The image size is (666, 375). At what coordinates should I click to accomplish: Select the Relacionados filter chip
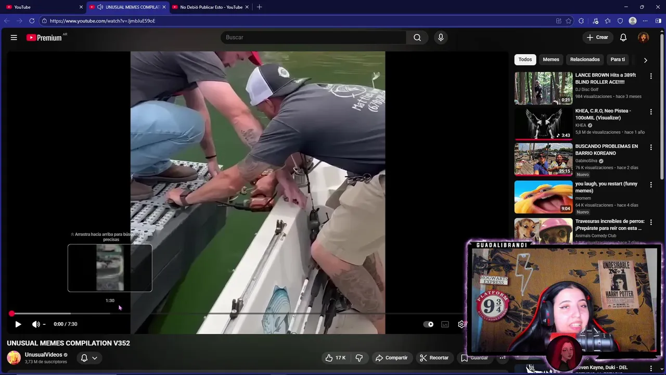click(585, 59)
